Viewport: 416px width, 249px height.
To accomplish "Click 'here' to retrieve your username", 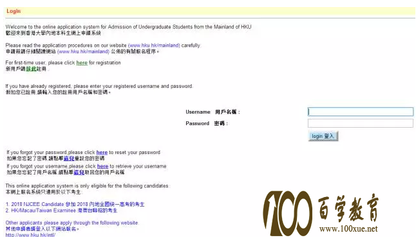I will 102,166.
